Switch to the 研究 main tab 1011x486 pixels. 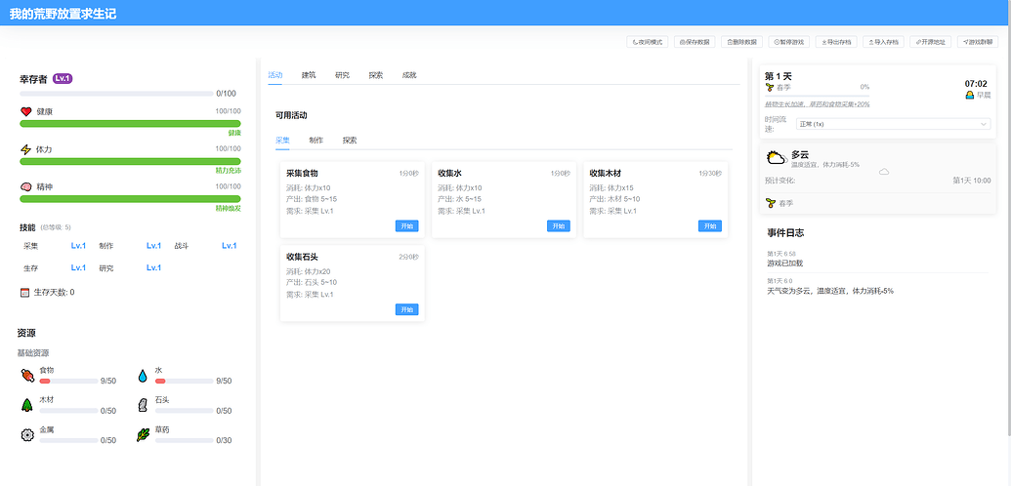pyautogui.click(x=343, y=75)
